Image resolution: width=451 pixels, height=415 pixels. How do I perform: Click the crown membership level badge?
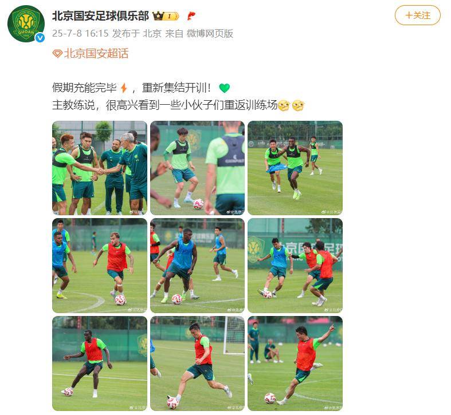coord(166,16)
